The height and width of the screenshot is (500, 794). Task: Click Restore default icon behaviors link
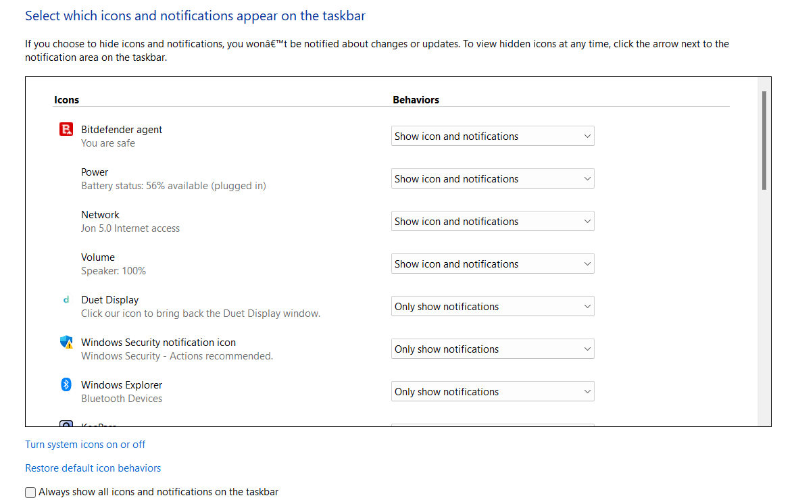click(x=93, y=468)
